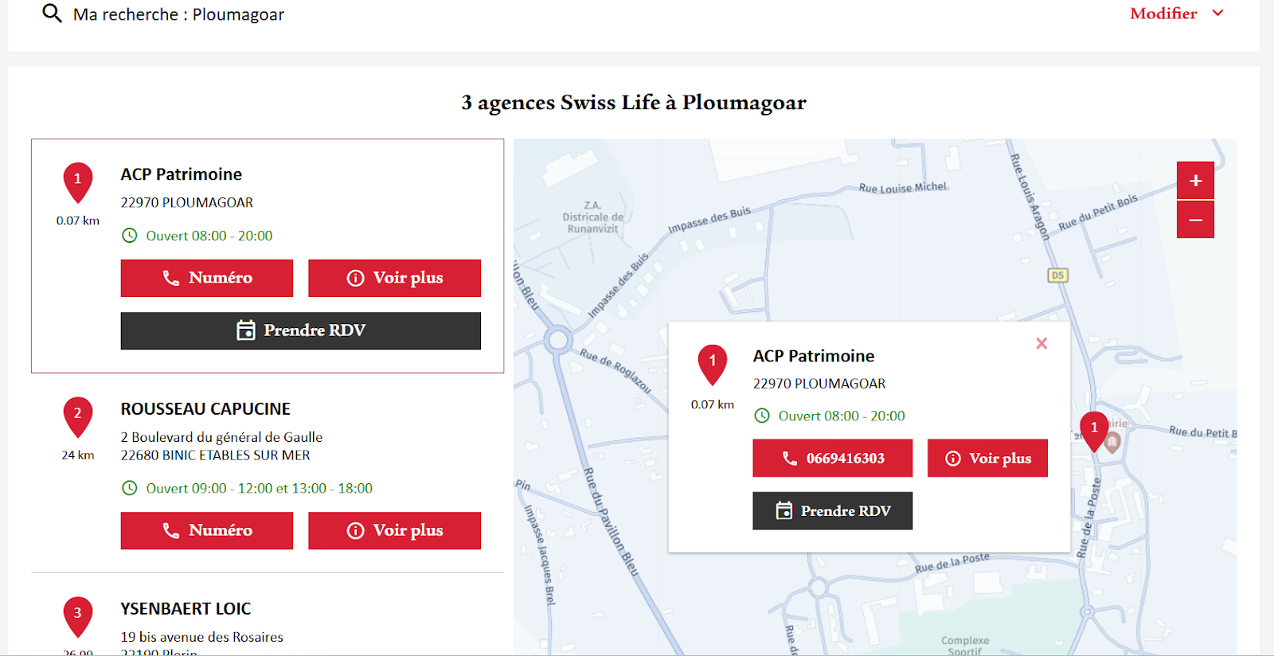
Task: Click the '24 km' distance label
Action: (x=78, y=455)
